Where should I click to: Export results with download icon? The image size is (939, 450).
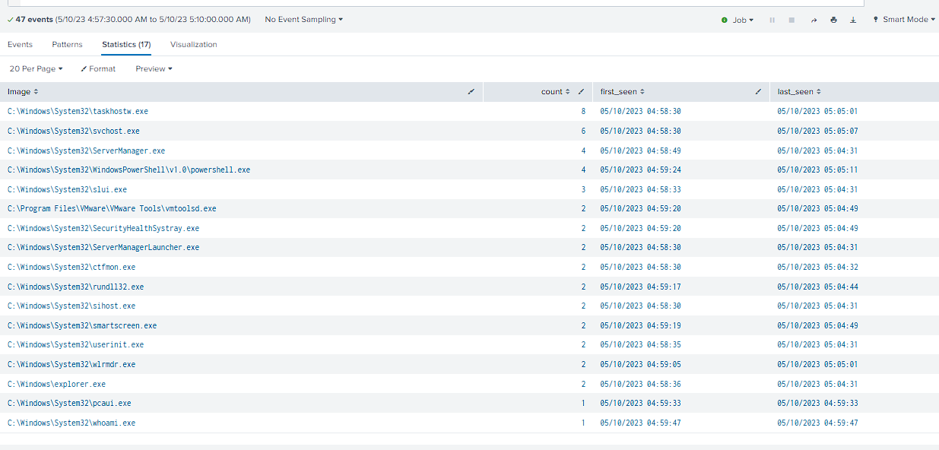(853, 20)
